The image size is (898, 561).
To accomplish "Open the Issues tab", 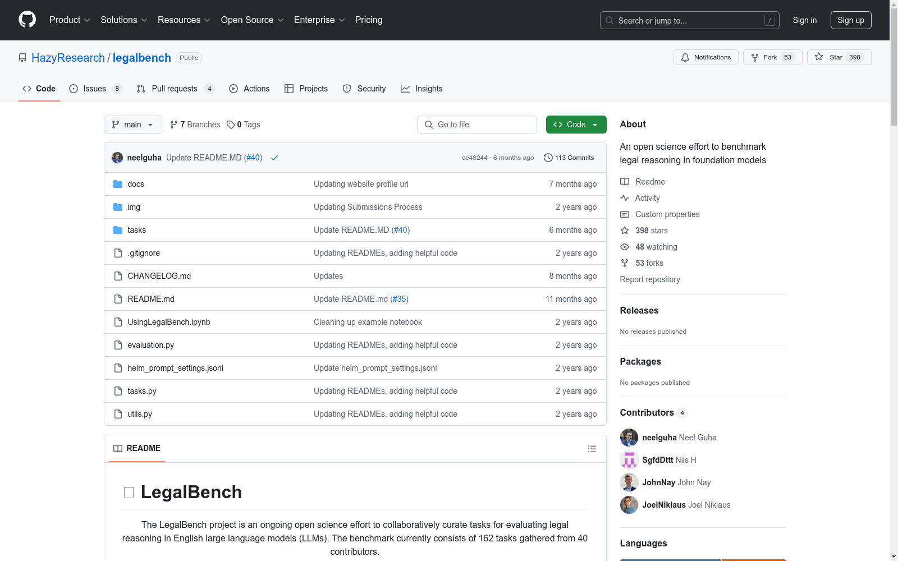I will tap(95, 89).
